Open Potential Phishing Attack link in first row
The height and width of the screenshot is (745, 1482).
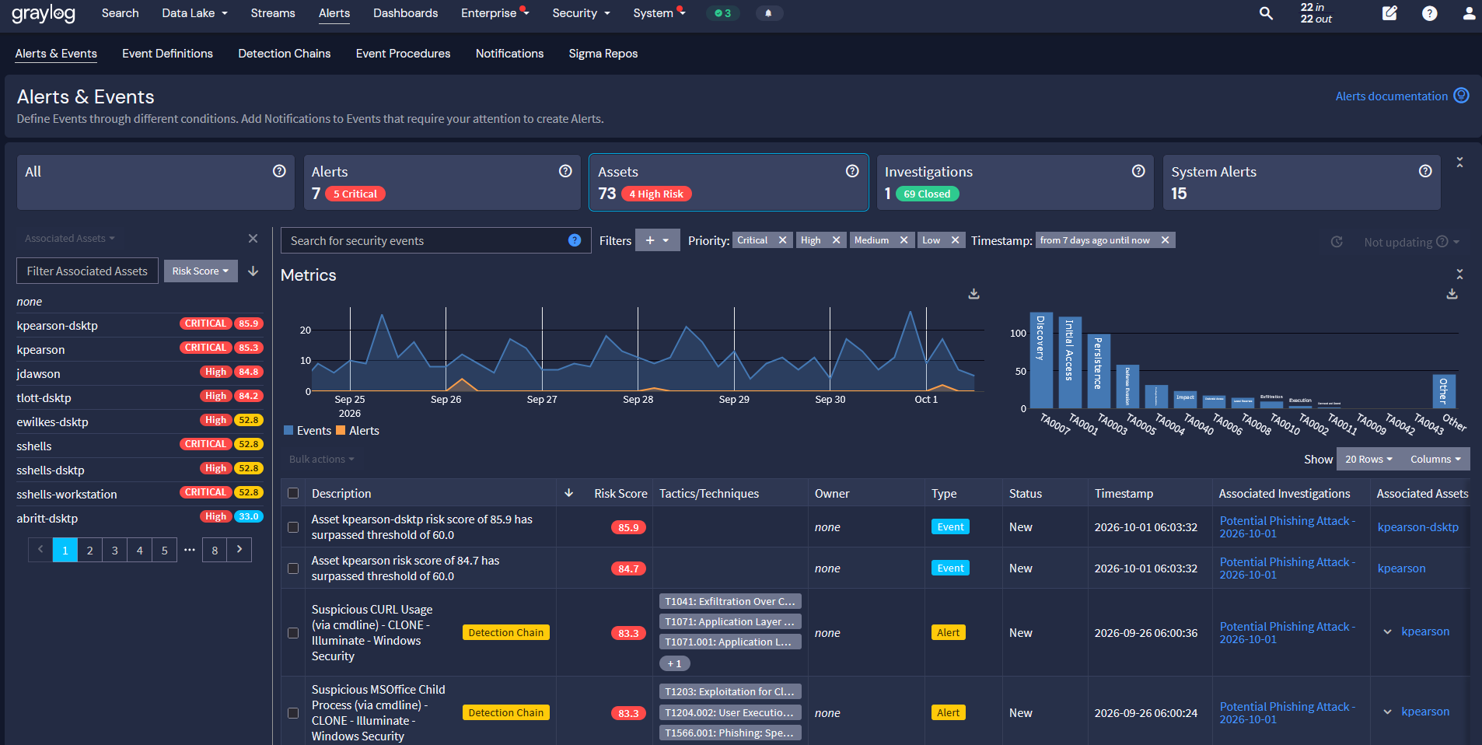coord(1287,527)
